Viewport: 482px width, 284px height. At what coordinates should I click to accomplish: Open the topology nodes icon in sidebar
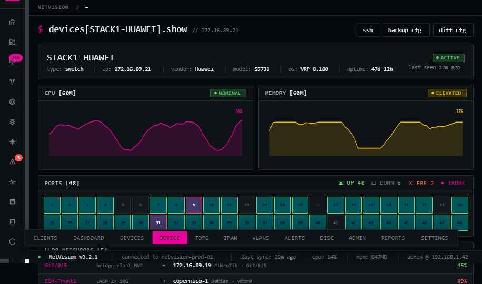click(x=12, y=82)
